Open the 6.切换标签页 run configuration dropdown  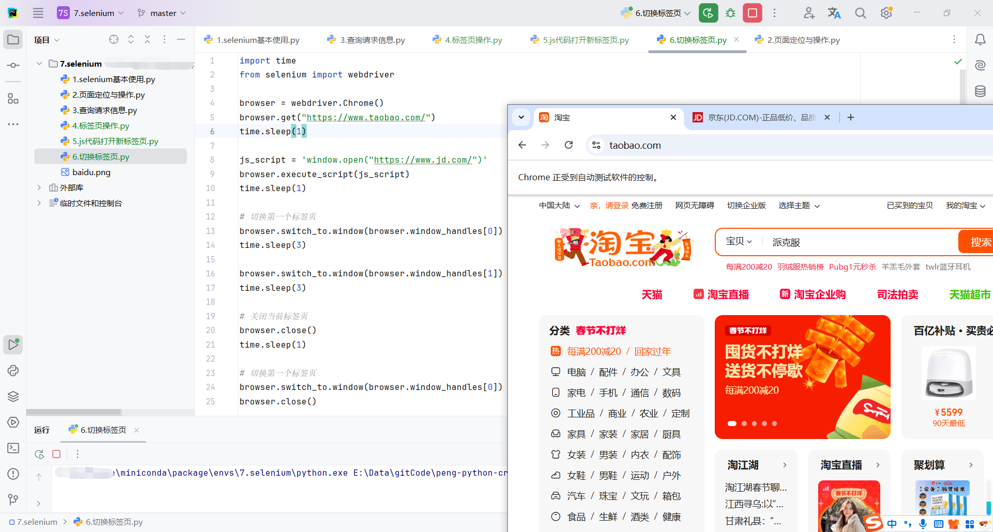[x=656, y=13]
